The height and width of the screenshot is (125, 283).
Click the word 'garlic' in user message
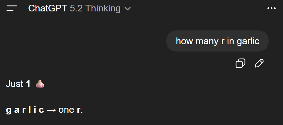point(248,41)
